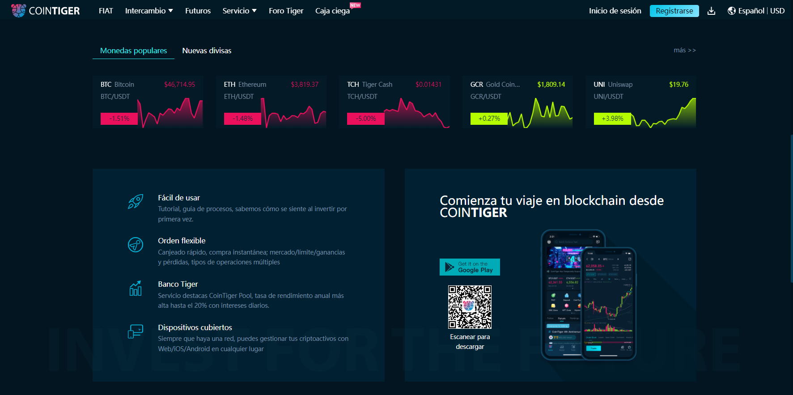Click the GCR/USDT pair label
Viewport: 793px width, 395px height.
click(x=486, y=96)
